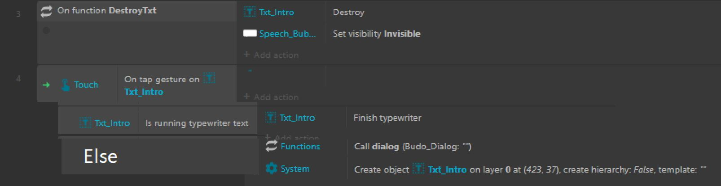
Task: Select the Create object Txt_Intro action
Action: point(530,169)
